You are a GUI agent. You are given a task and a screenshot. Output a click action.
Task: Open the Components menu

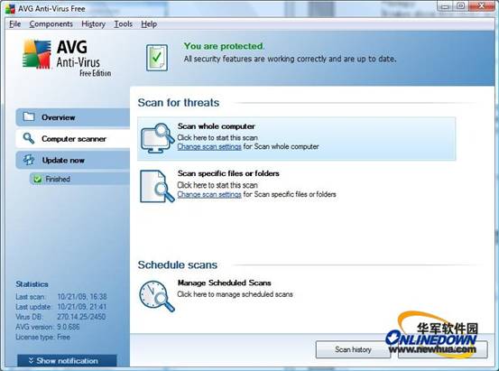[x=51, y=24]
